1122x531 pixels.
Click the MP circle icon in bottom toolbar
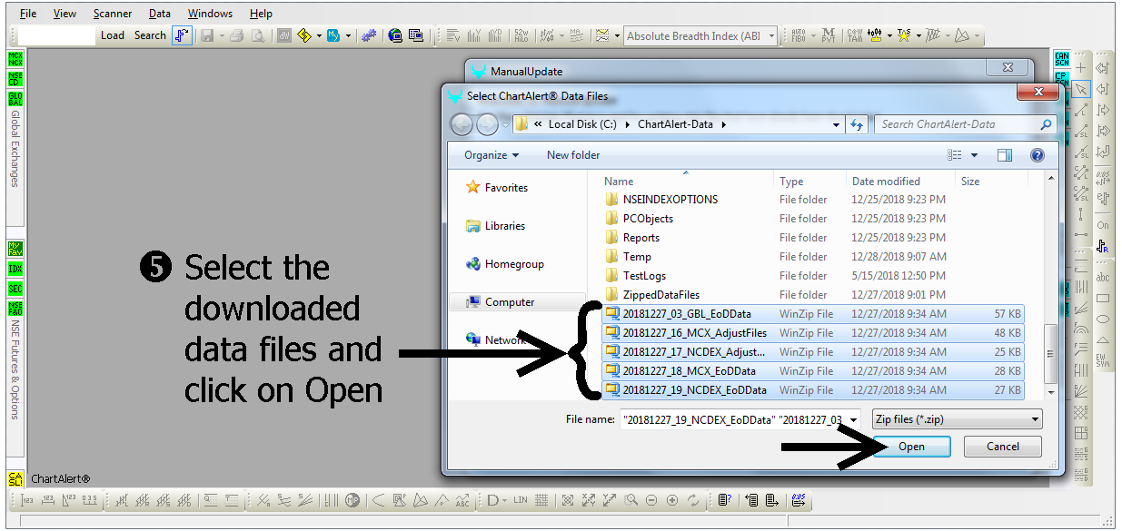(352, 500)
